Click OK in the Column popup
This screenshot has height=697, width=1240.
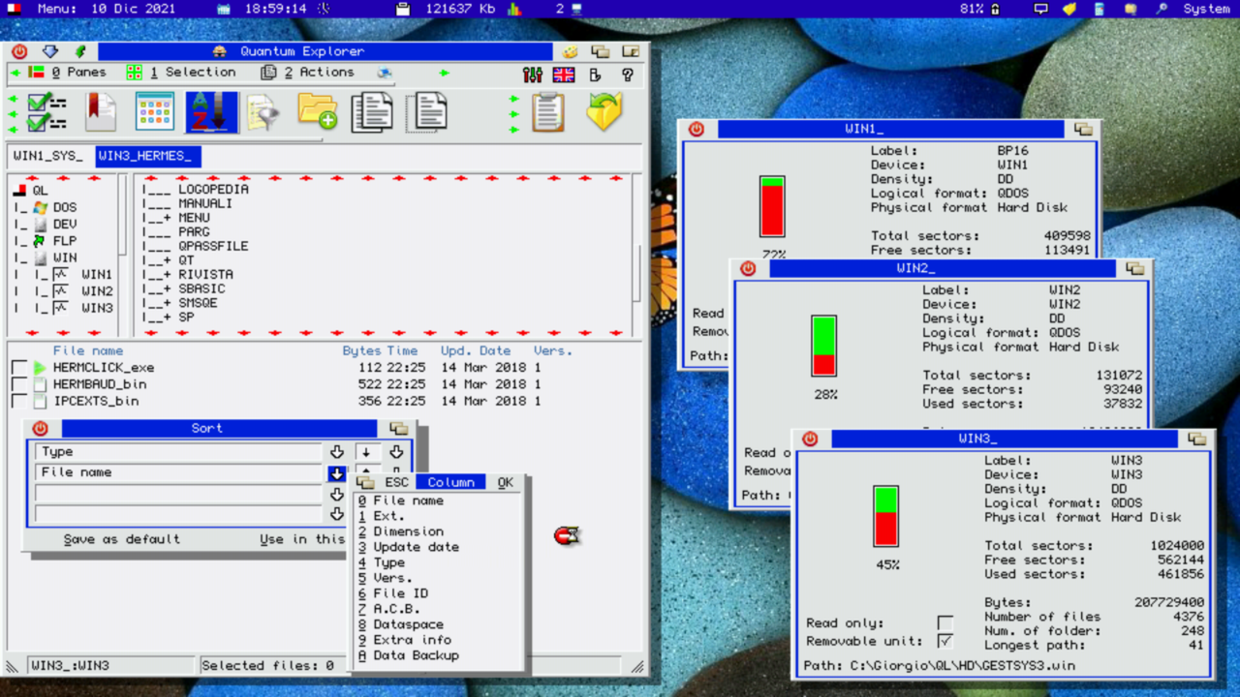tap(506, 482)
